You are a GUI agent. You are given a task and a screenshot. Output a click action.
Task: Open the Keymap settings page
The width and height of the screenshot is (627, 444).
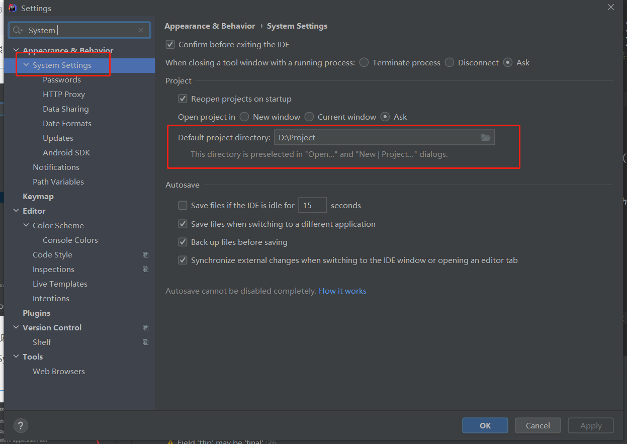38,197
